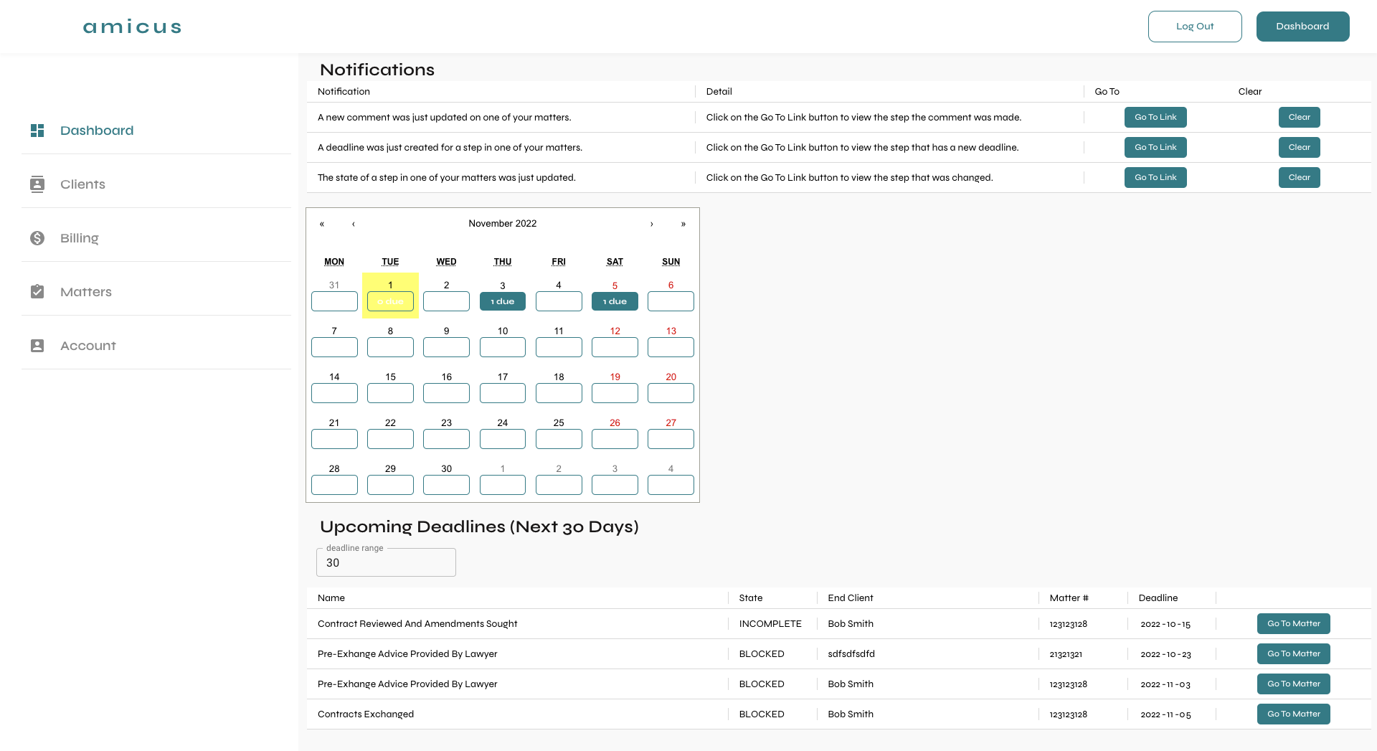
Task: Click the deadline range input field
Action: pyautogui.click(x=386, y=562)
